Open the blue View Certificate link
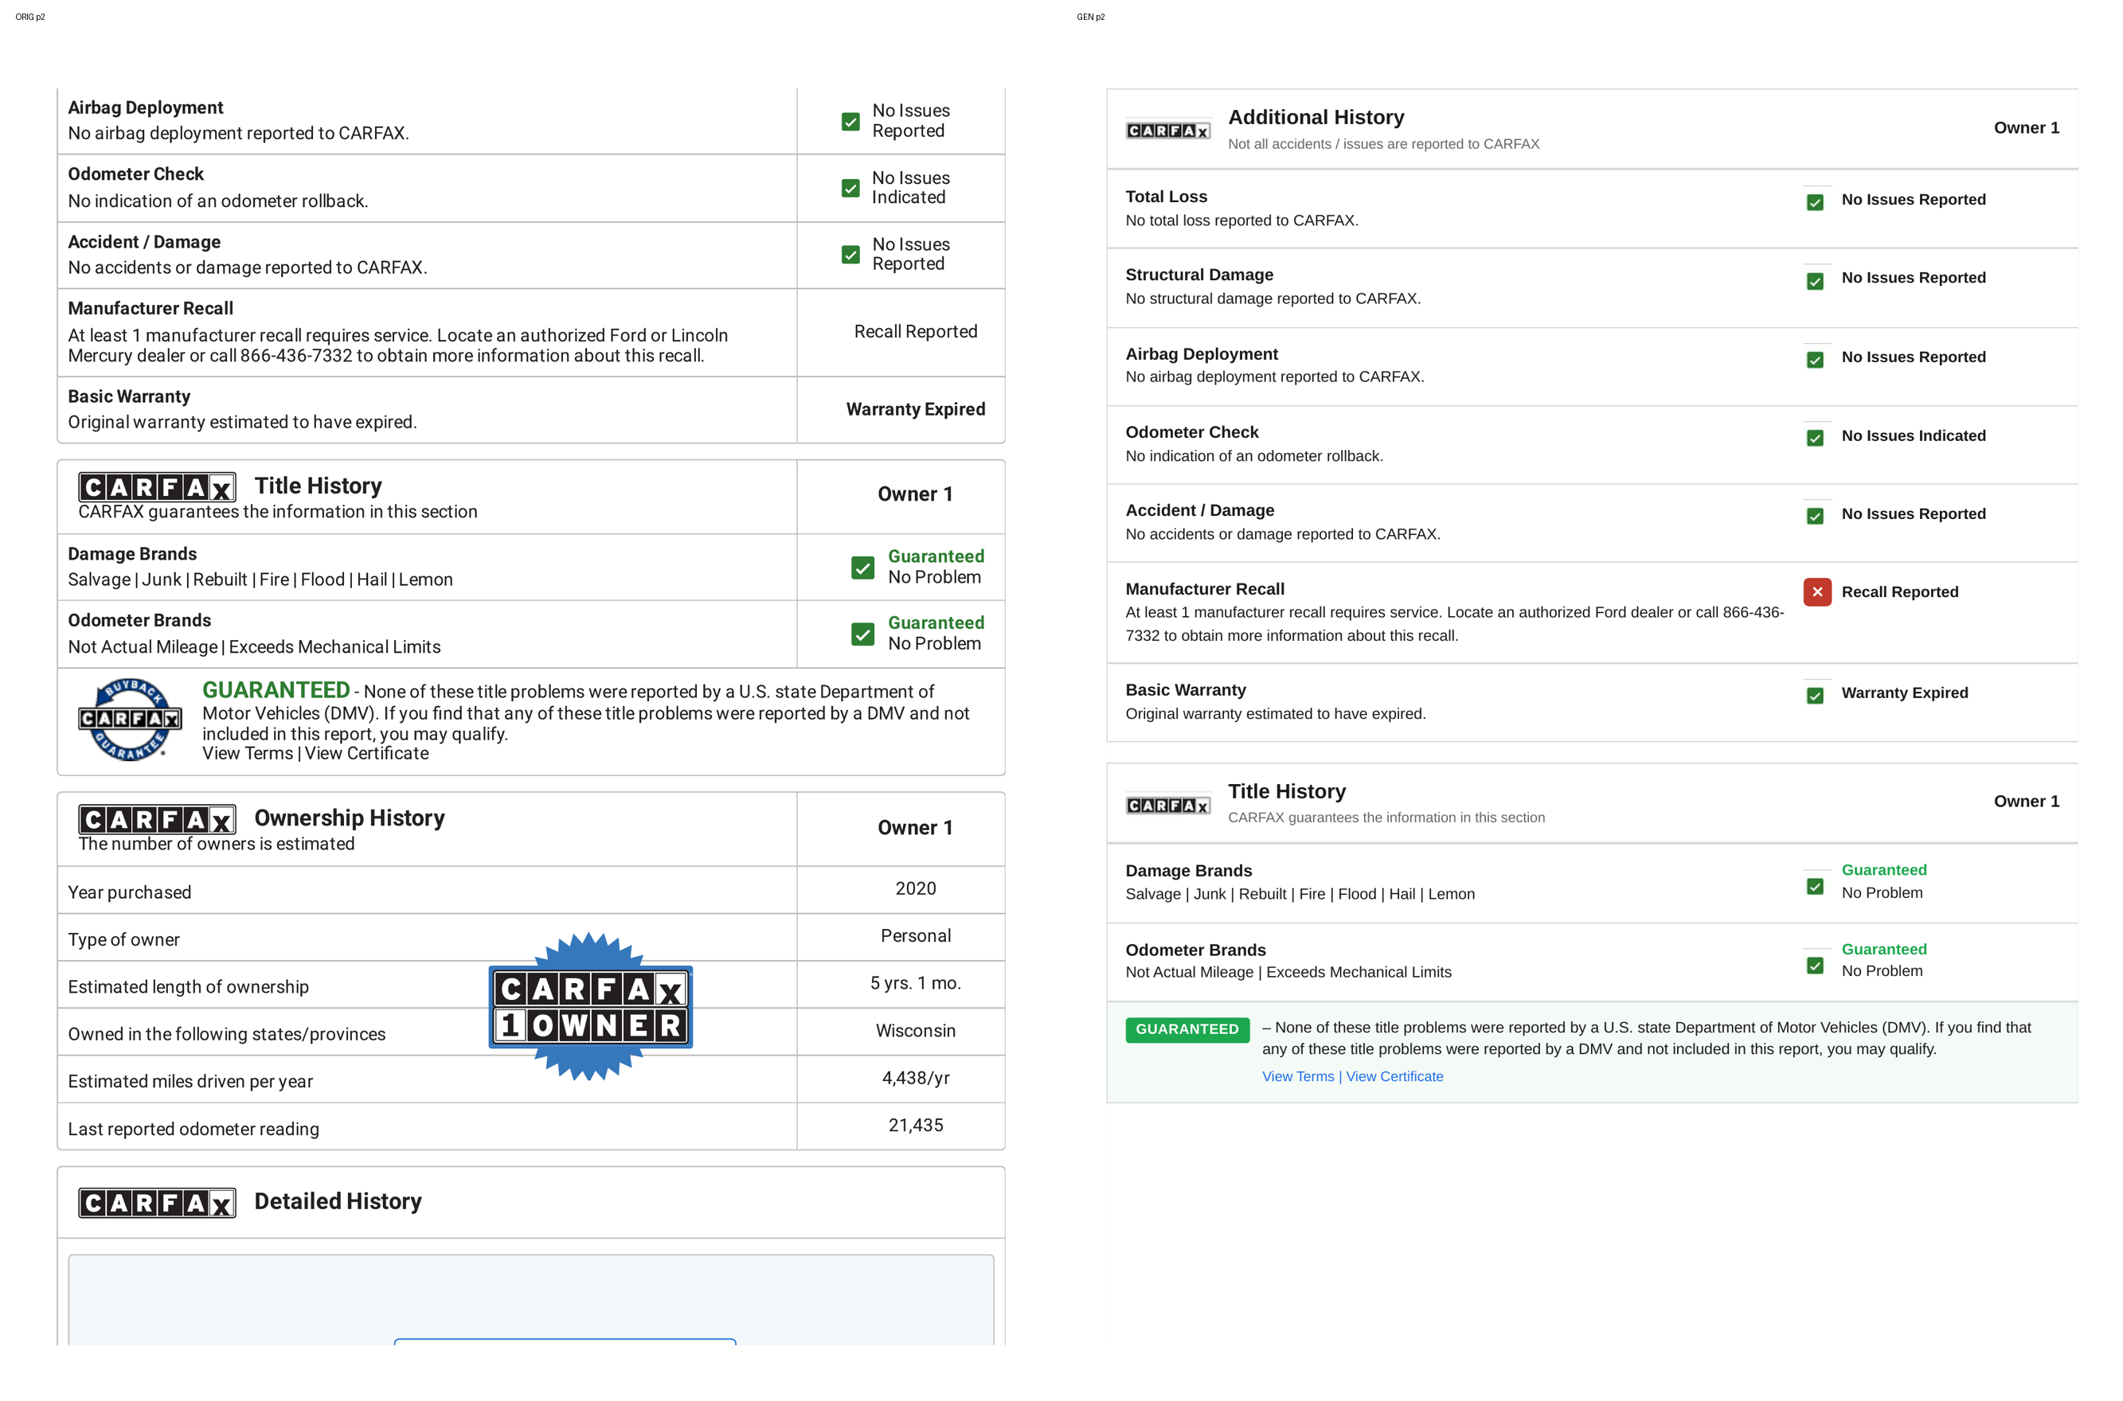Screen dimensions: 2123x1401 (1394, 1077)
